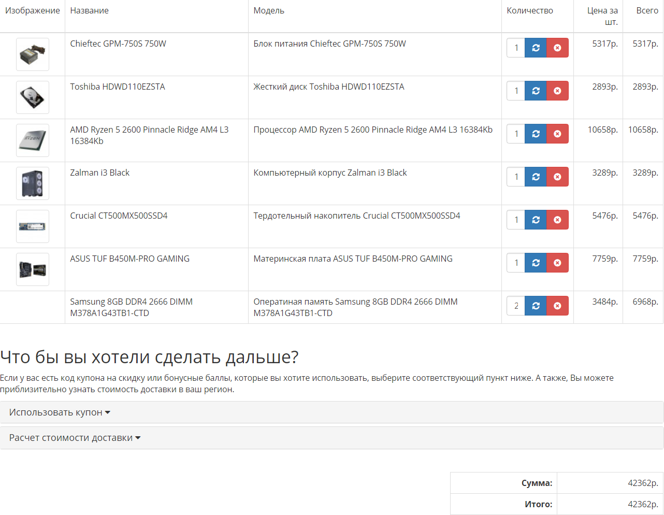
Task: Click the Название column header
Action: pyautogui.click(x=90, y=10)
